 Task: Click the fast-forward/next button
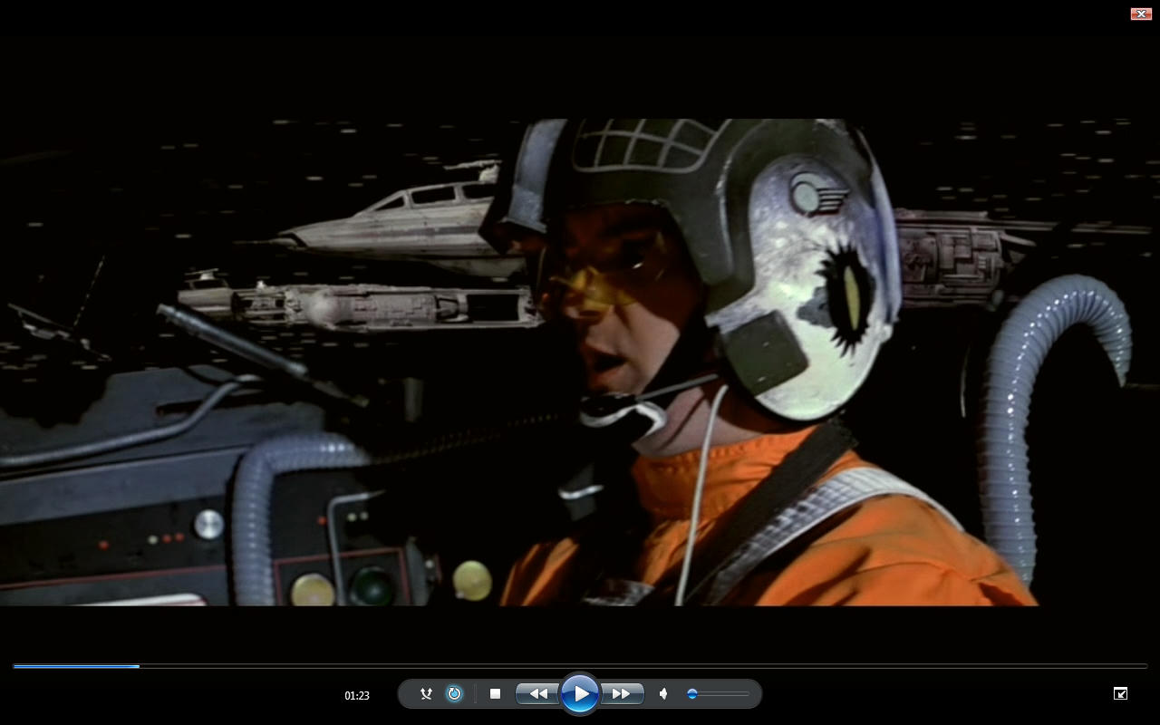pyautogui.click(x=622, y=694)
